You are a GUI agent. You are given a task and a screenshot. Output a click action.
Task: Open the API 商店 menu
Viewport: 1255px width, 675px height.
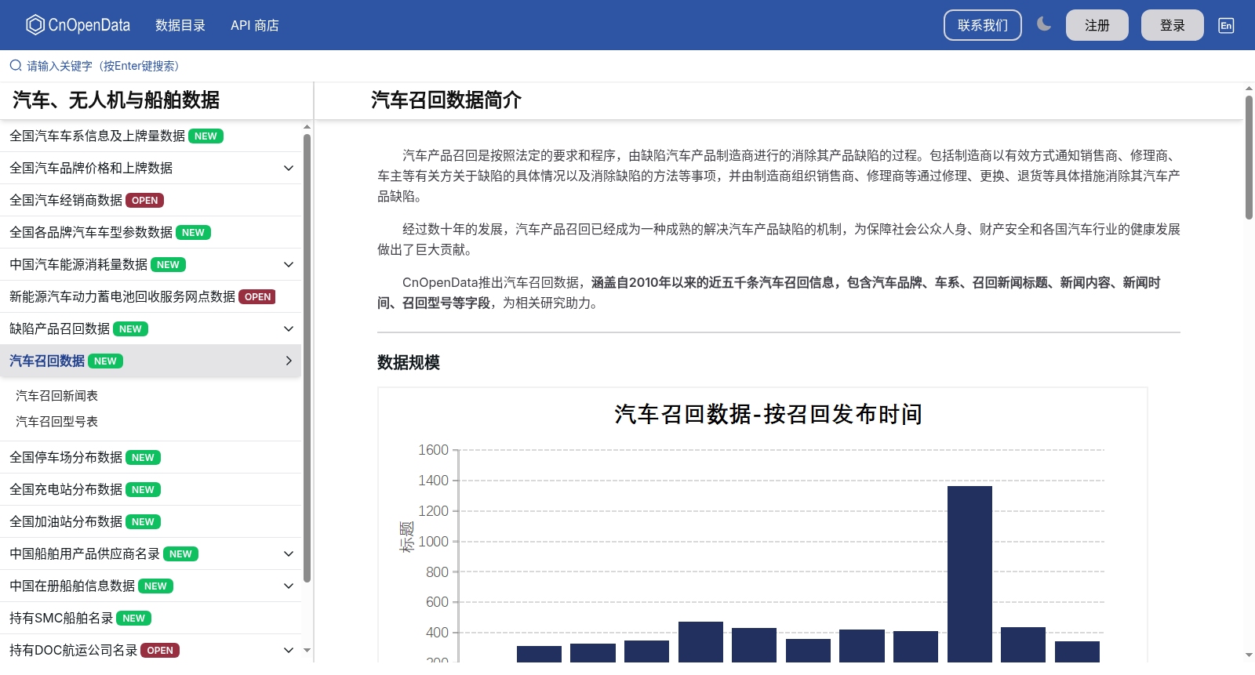click(254, 25)
